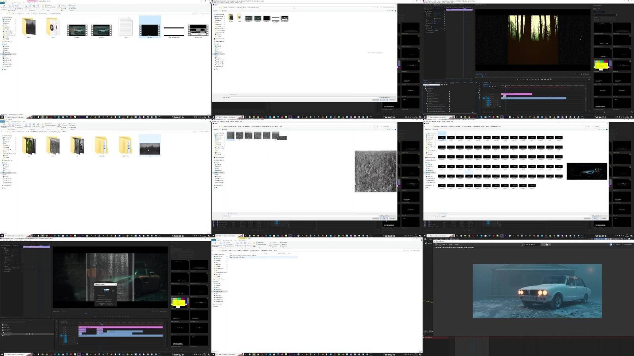
Task: Click the timeline playhead in the forest-silhouette Premiere window
Action: 505,86
